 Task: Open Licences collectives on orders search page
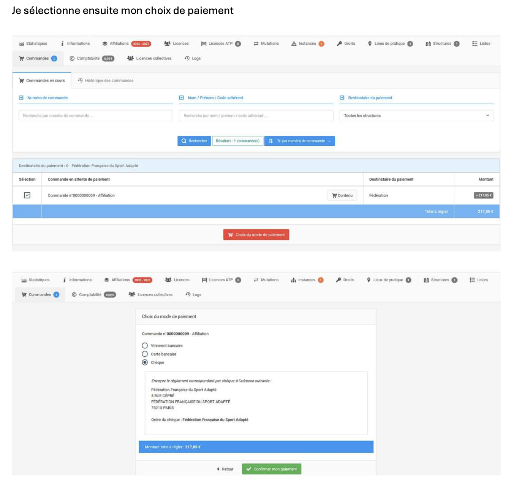[x=149, y=58]
